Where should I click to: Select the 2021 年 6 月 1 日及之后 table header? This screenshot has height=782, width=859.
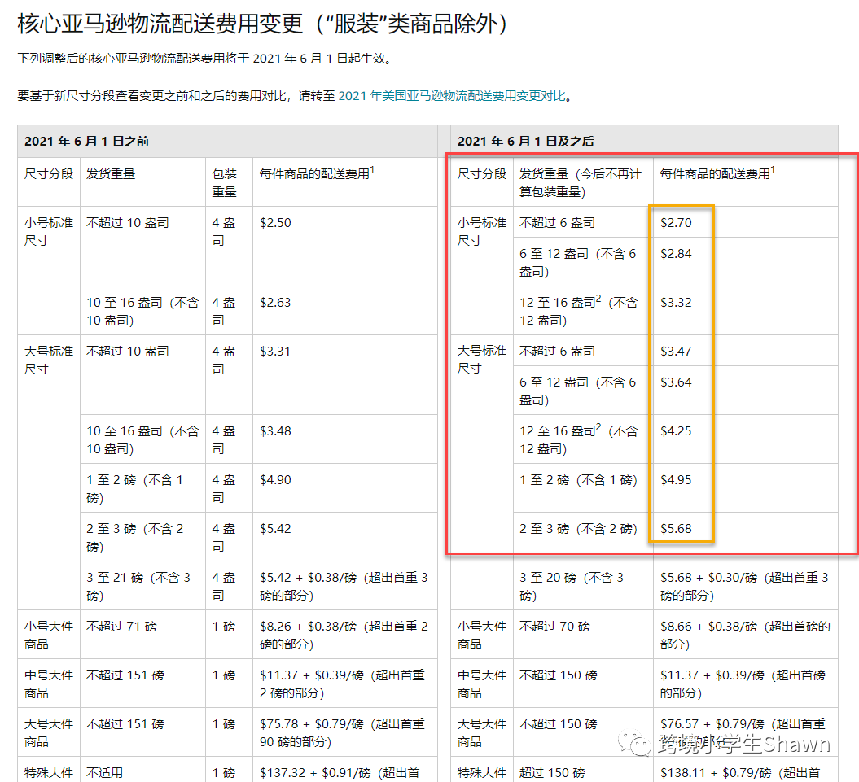[x=525, y=142]
